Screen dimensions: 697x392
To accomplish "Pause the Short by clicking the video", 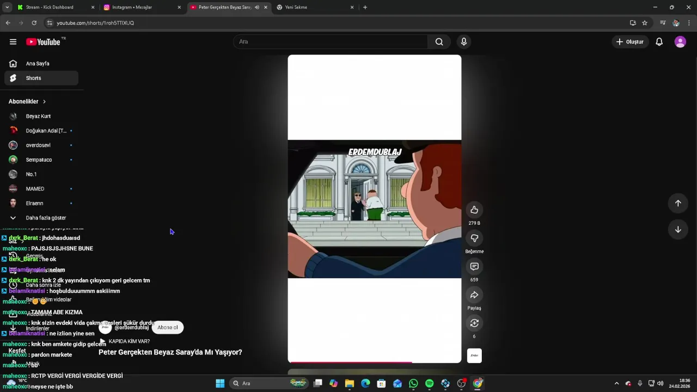I will pyautogui.click(x=375, y=209).
